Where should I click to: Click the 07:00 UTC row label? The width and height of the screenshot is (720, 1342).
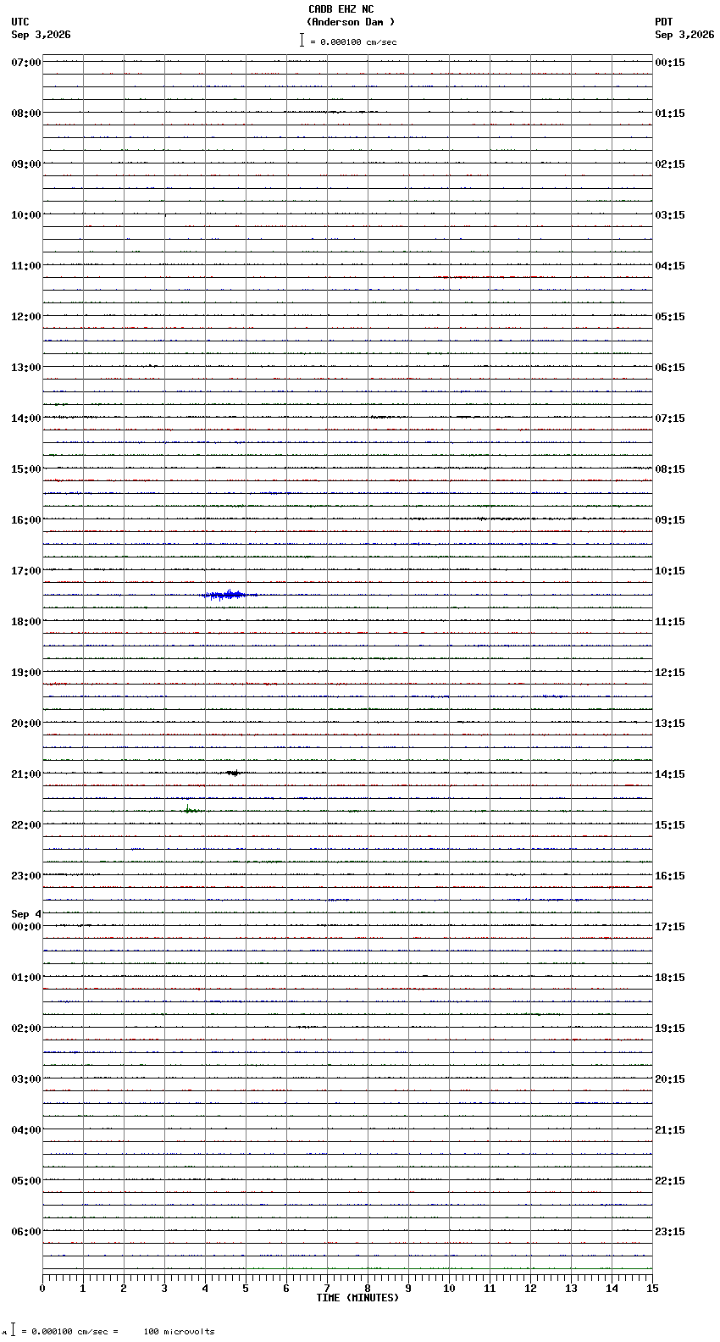pos(26,63)
